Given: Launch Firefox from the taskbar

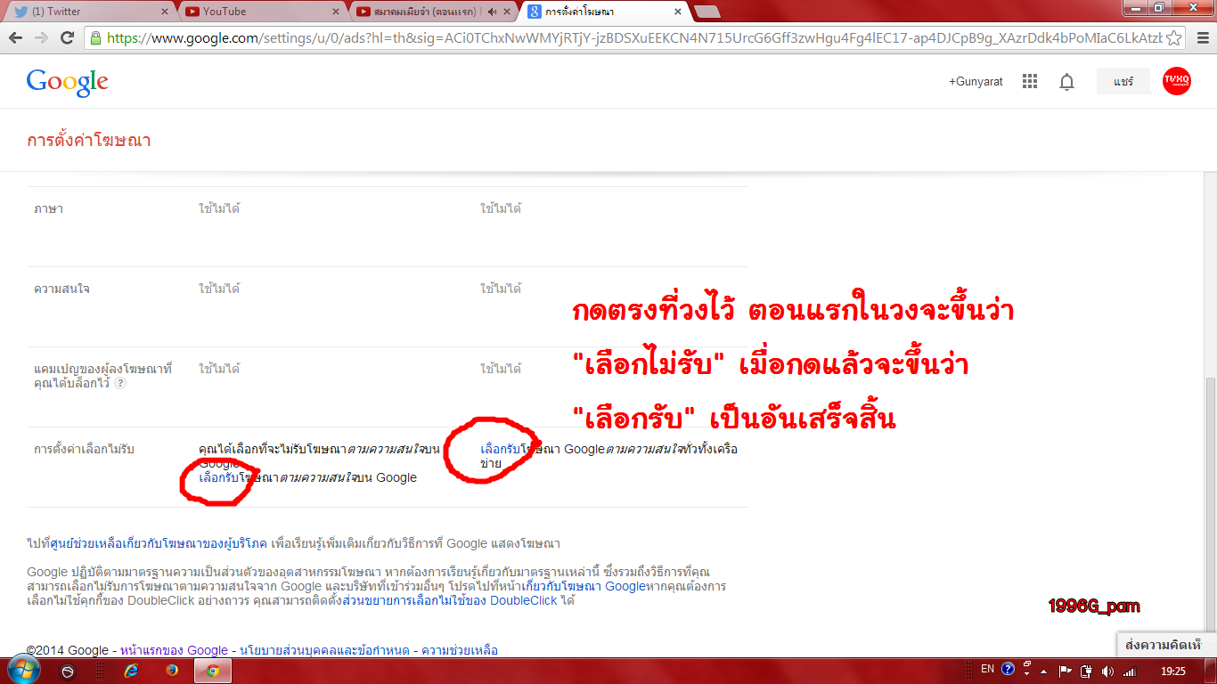Looking at the screenshot, I should coord(172,671).
